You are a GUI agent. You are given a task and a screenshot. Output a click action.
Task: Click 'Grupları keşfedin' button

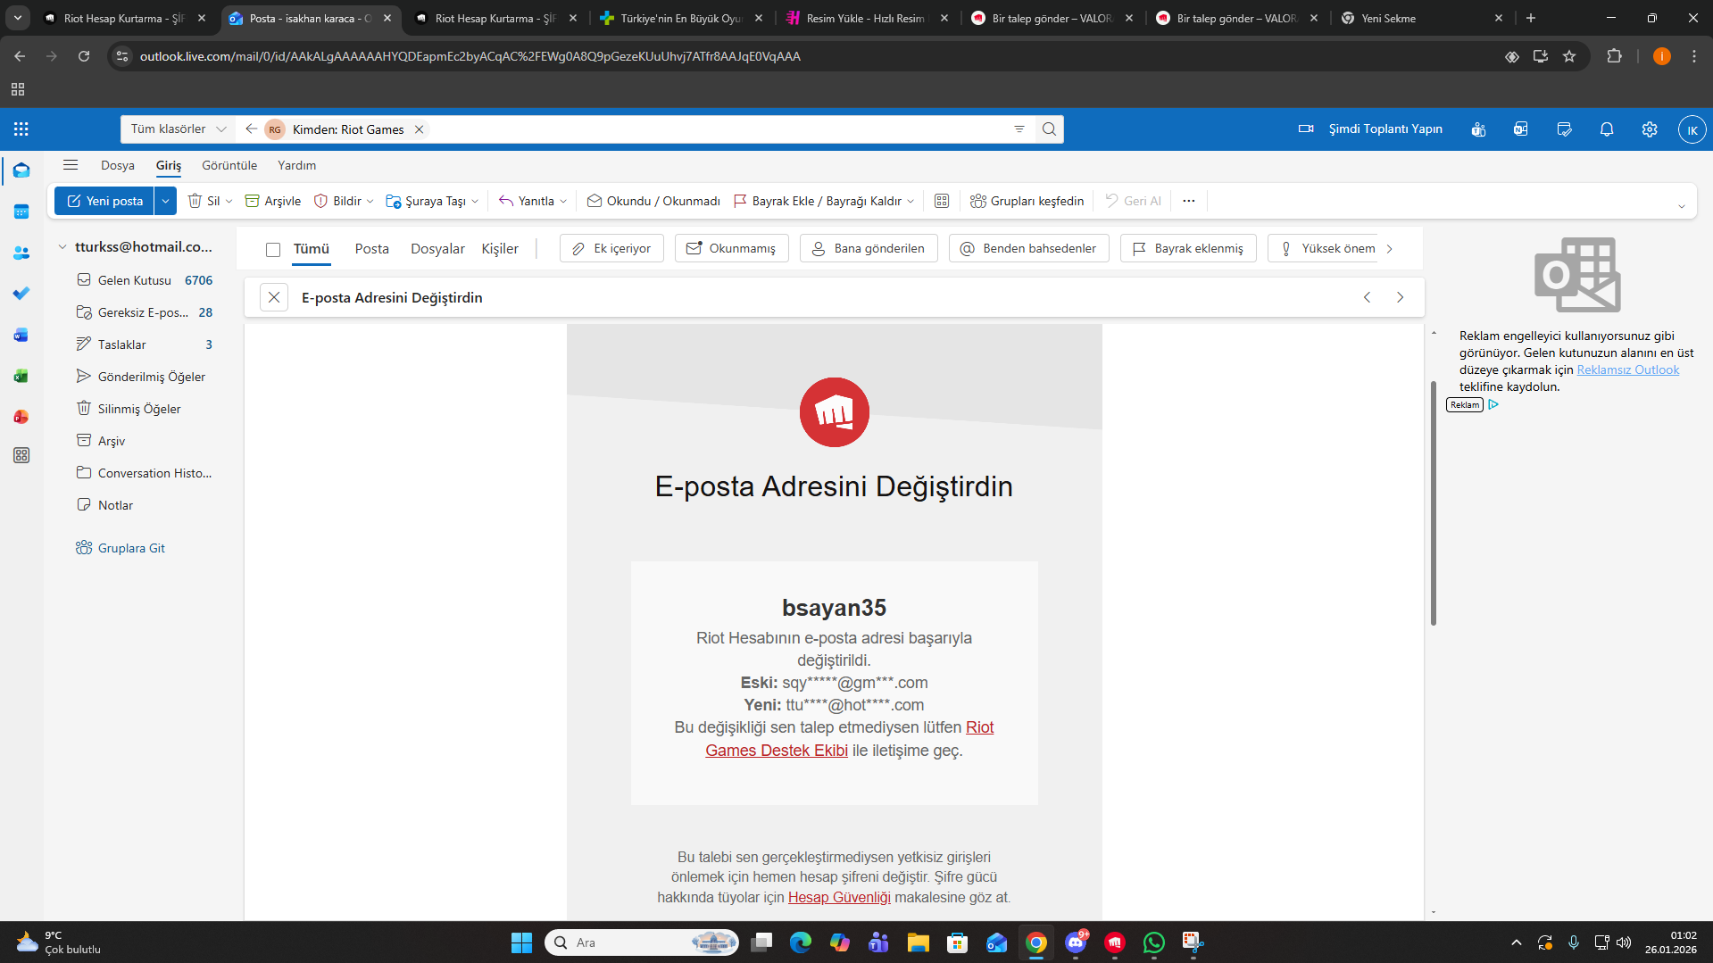1027,201
